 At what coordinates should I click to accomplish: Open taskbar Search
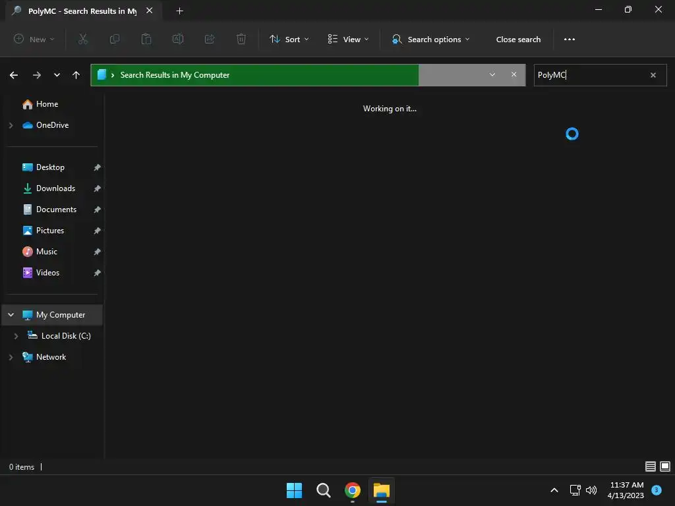point(323,490)
